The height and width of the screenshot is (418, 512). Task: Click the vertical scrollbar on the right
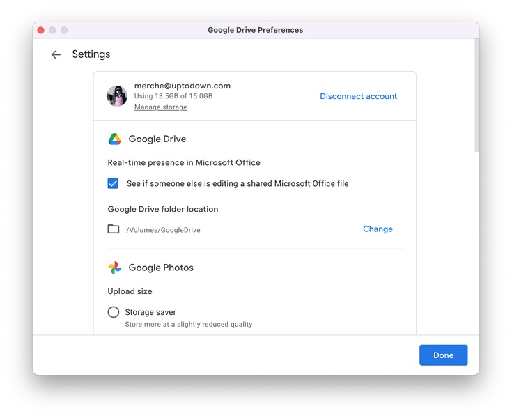[476, 98]
